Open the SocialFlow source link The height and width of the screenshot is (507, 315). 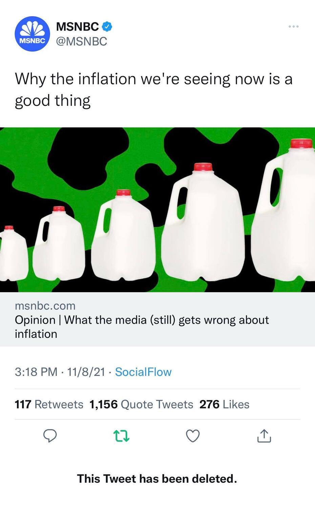[143, 372]
